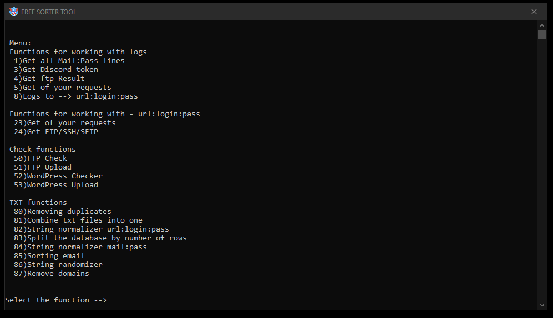Viewport: 553px width, 318px height.
Task: Click the 'String randomizer' entry
Action: pos(58,264)
